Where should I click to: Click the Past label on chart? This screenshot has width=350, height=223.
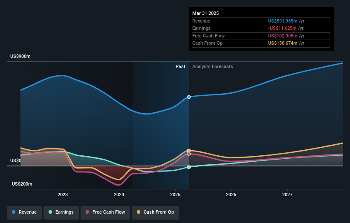click(180, 67)
